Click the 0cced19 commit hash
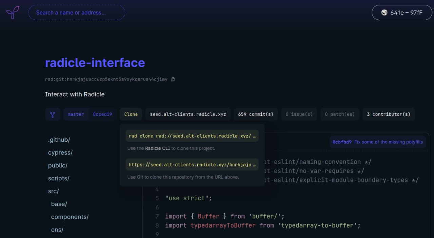434x238 pixels. [x=102, y=114]
